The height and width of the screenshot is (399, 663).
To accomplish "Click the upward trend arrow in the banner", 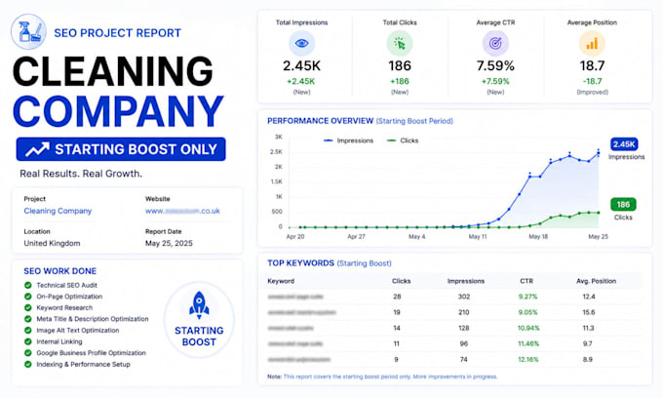I will pyautogui.click(x=37, y=149).
